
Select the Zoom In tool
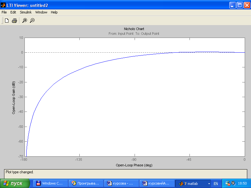[24, 20]
